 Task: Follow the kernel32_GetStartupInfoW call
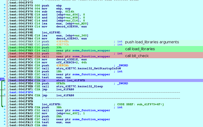[x=89, y=68]
